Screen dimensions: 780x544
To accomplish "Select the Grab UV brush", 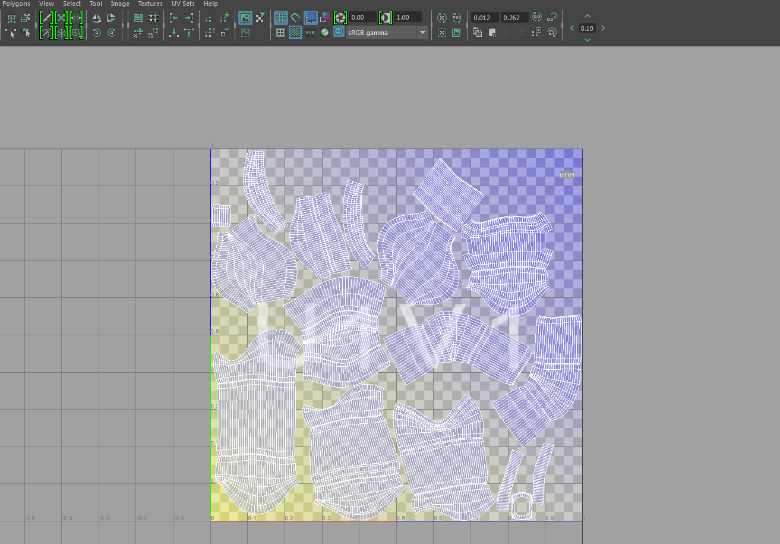I will click(x=46, y=33).
